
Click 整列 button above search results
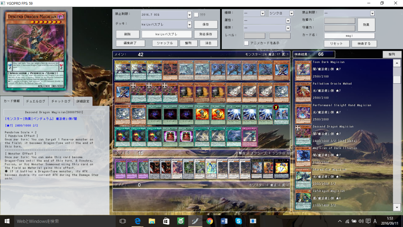point(392,54)
